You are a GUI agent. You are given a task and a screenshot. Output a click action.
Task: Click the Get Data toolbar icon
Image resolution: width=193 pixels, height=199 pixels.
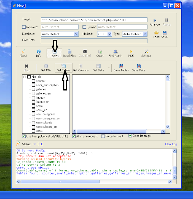[x=98, y=66]
